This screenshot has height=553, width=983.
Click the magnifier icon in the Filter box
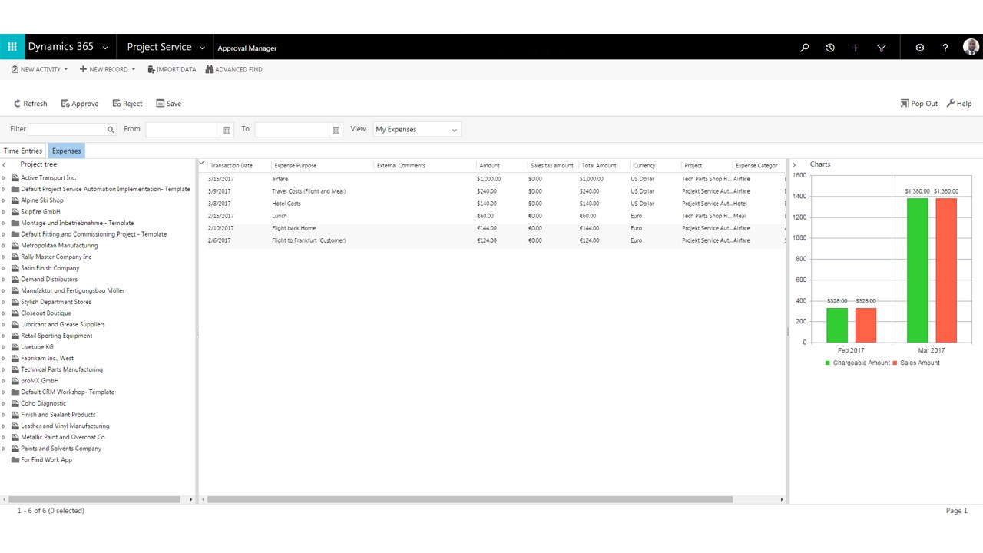click(x=111, y=130)
